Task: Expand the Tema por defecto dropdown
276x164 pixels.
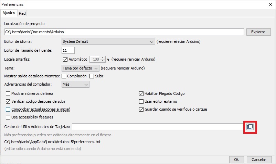Action: (81, 68)
